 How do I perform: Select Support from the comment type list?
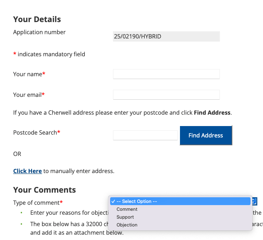coord(125,217)
